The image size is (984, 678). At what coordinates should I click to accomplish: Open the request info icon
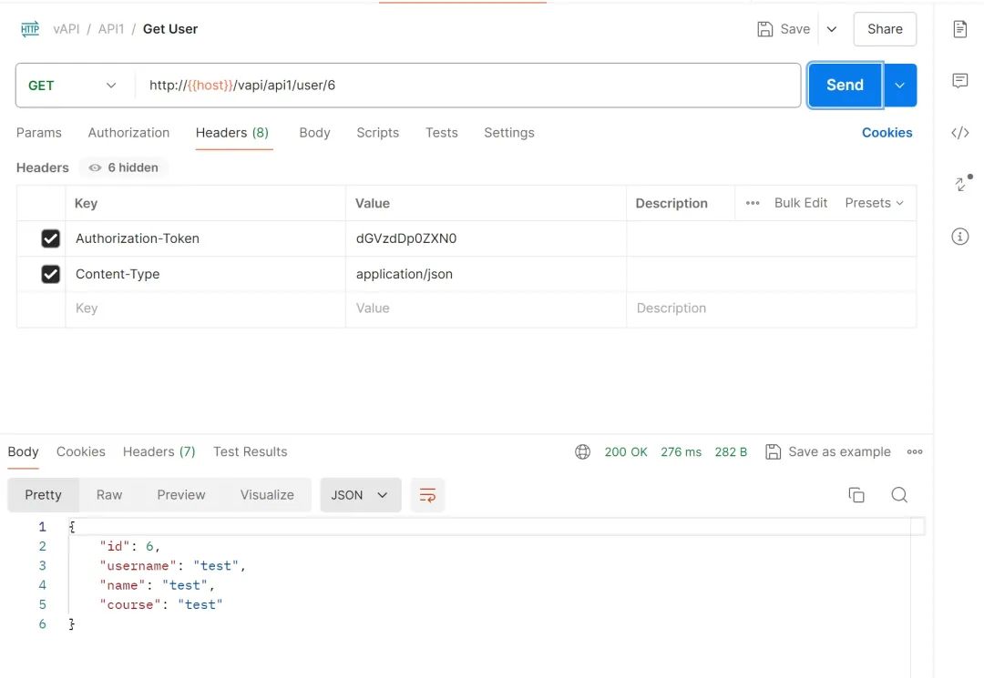pos(959,237)
